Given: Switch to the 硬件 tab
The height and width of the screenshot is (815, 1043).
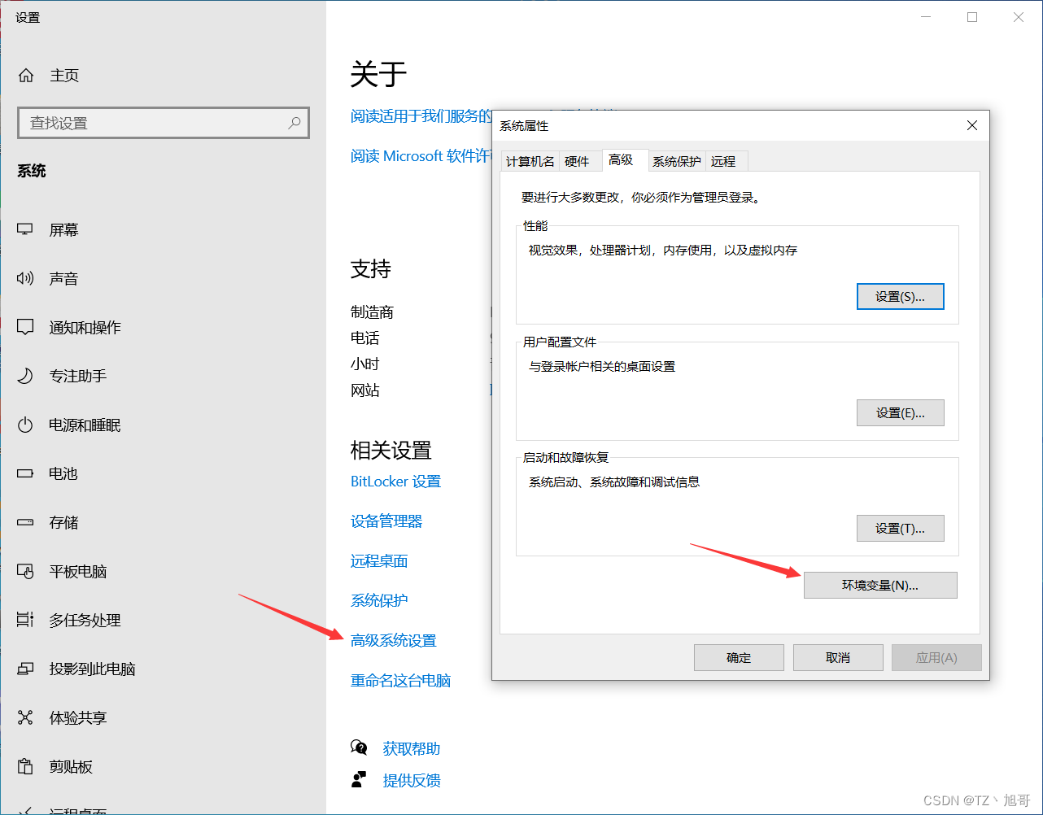Looking at the screenshot, I should tap(577, 161).
